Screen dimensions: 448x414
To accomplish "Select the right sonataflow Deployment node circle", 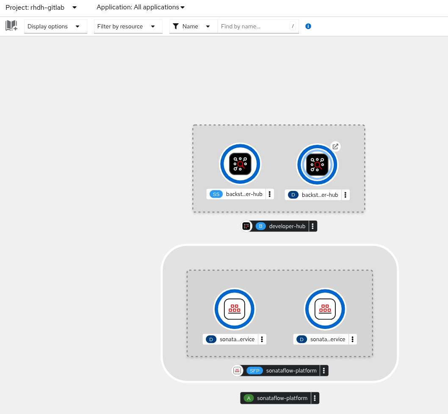I will point(325,309).
